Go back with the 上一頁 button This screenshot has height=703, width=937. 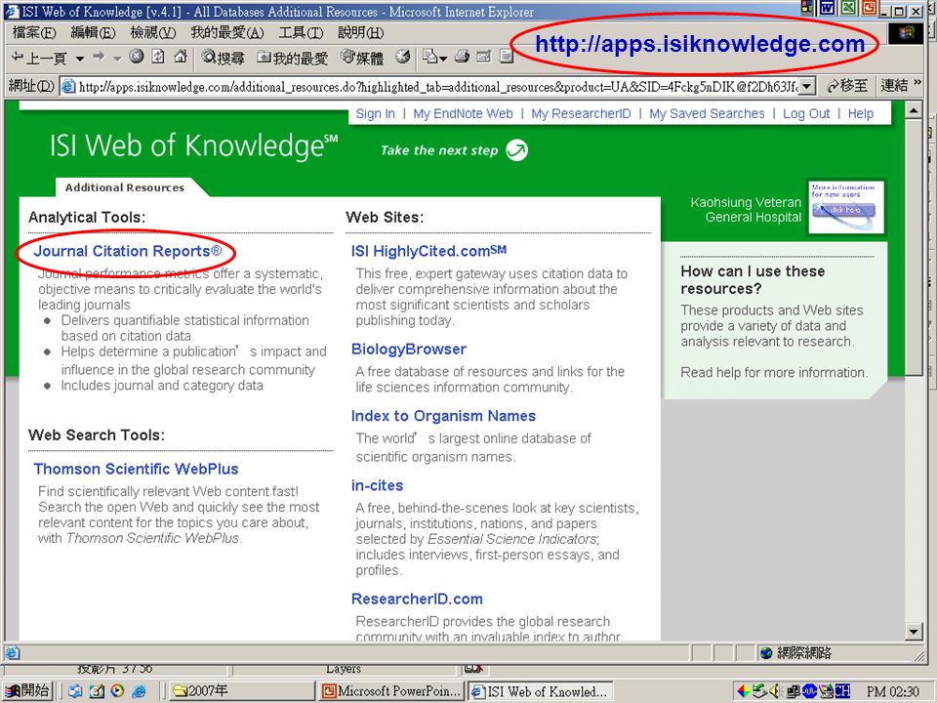pyautogui.click(x=39, y=58)
